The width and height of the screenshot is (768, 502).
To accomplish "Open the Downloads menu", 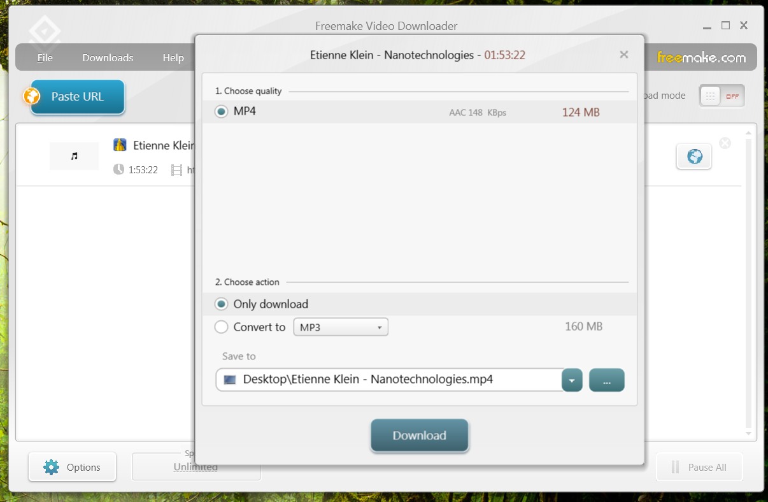I will [x=108, y=57].
